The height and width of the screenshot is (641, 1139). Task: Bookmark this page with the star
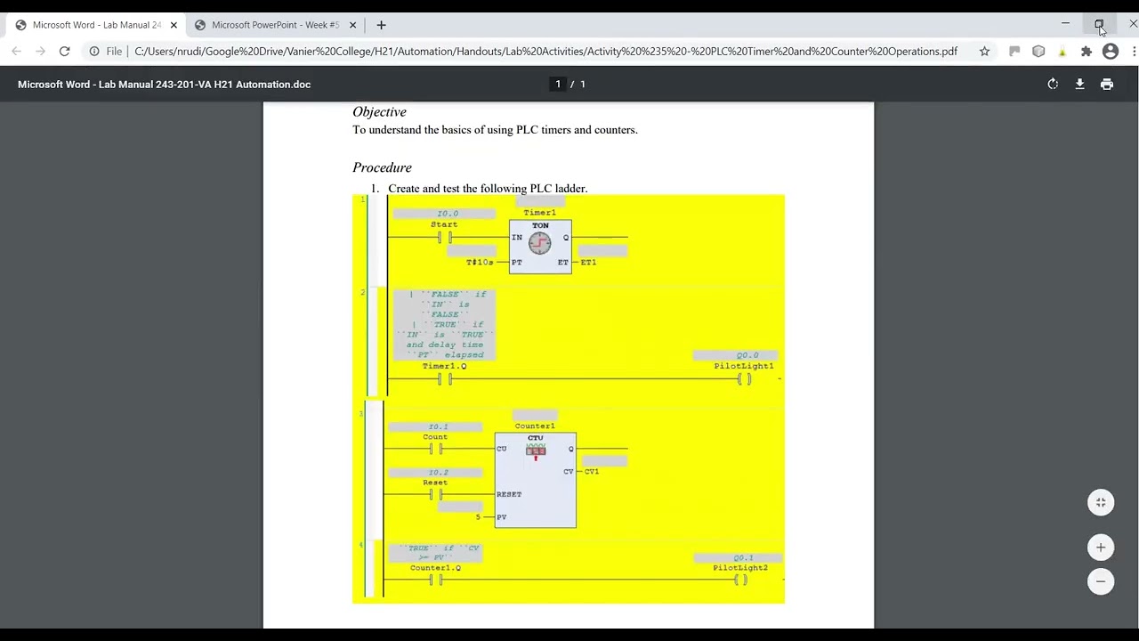pos(984,52)
